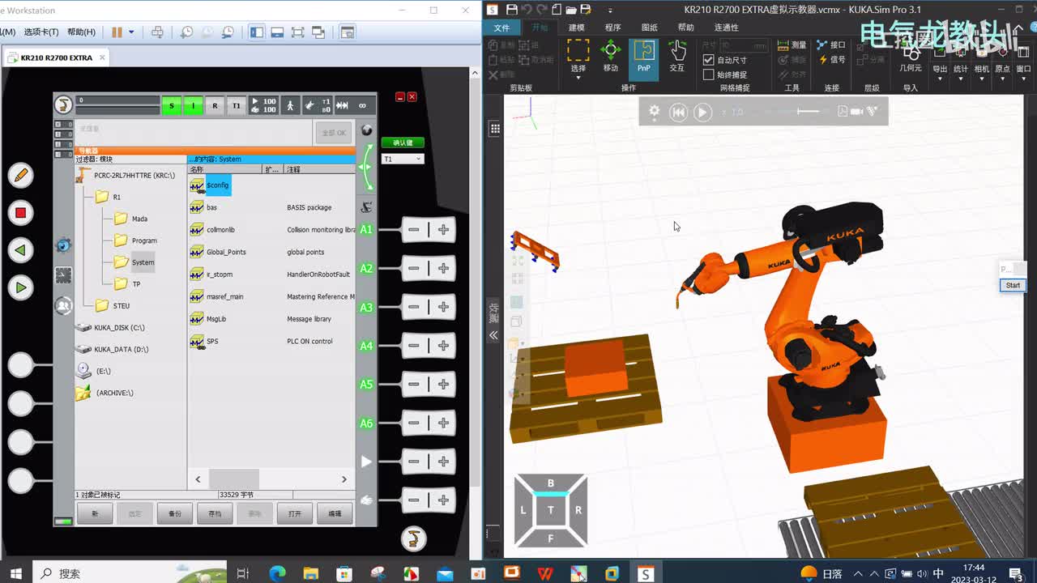Toggle the green I drives indicator

coord(193,105)
